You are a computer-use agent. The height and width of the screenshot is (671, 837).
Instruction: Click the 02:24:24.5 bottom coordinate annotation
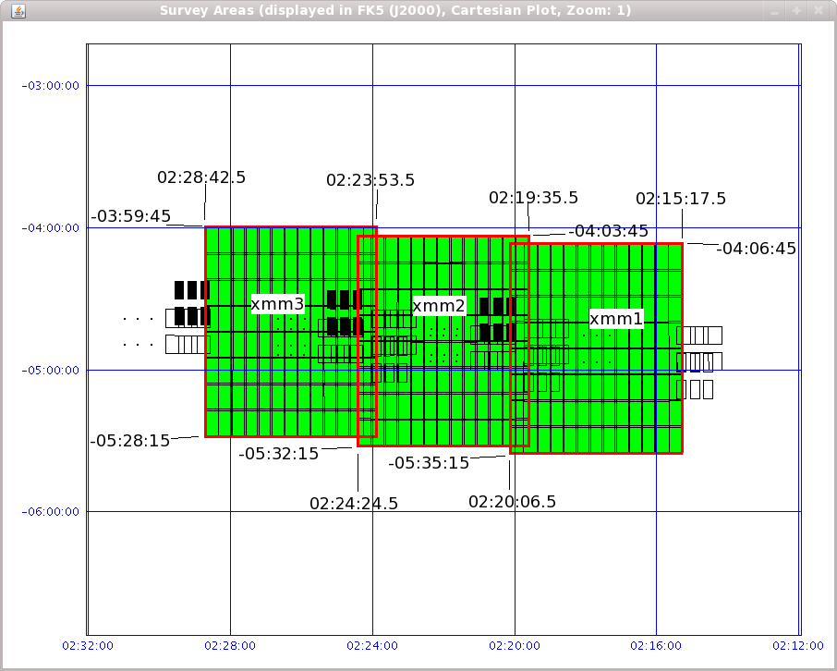[x=354, y=504]
